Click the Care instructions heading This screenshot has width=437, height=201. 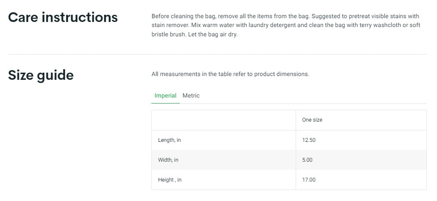pyautogui.click(x=63, y=18)
